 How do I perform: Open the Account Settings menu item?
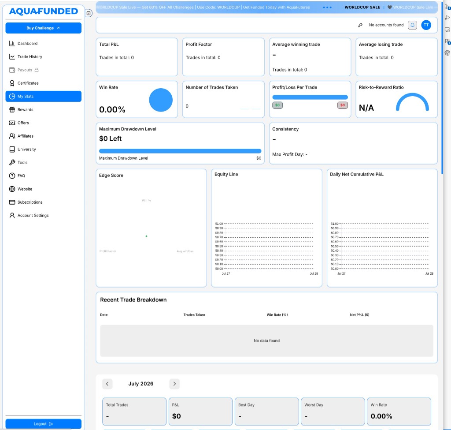[43, 215]
